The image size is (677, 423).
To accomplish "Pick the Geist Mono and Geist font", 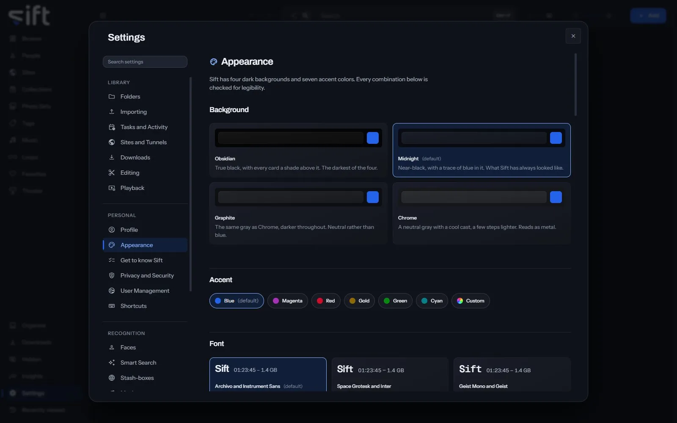I will click(x=512, y=375).
